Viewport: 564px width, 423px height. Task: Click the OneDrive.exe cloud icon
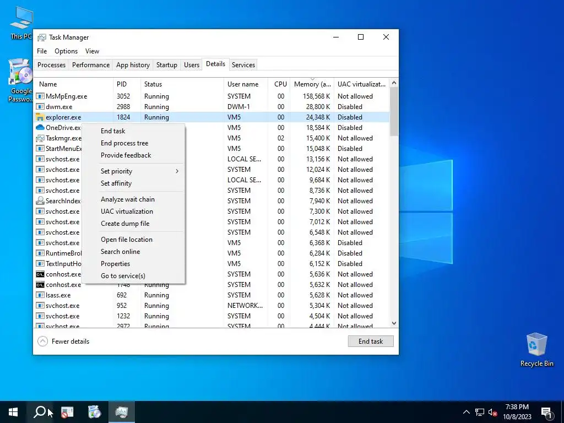tap(40, 127)
